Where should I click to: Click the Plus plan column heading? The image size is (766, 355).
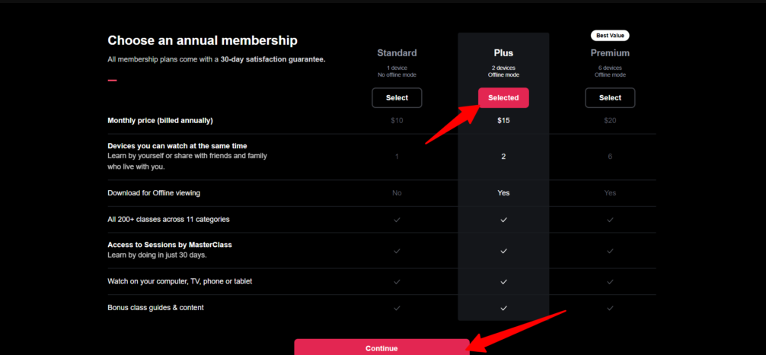(x=503, y=53)
